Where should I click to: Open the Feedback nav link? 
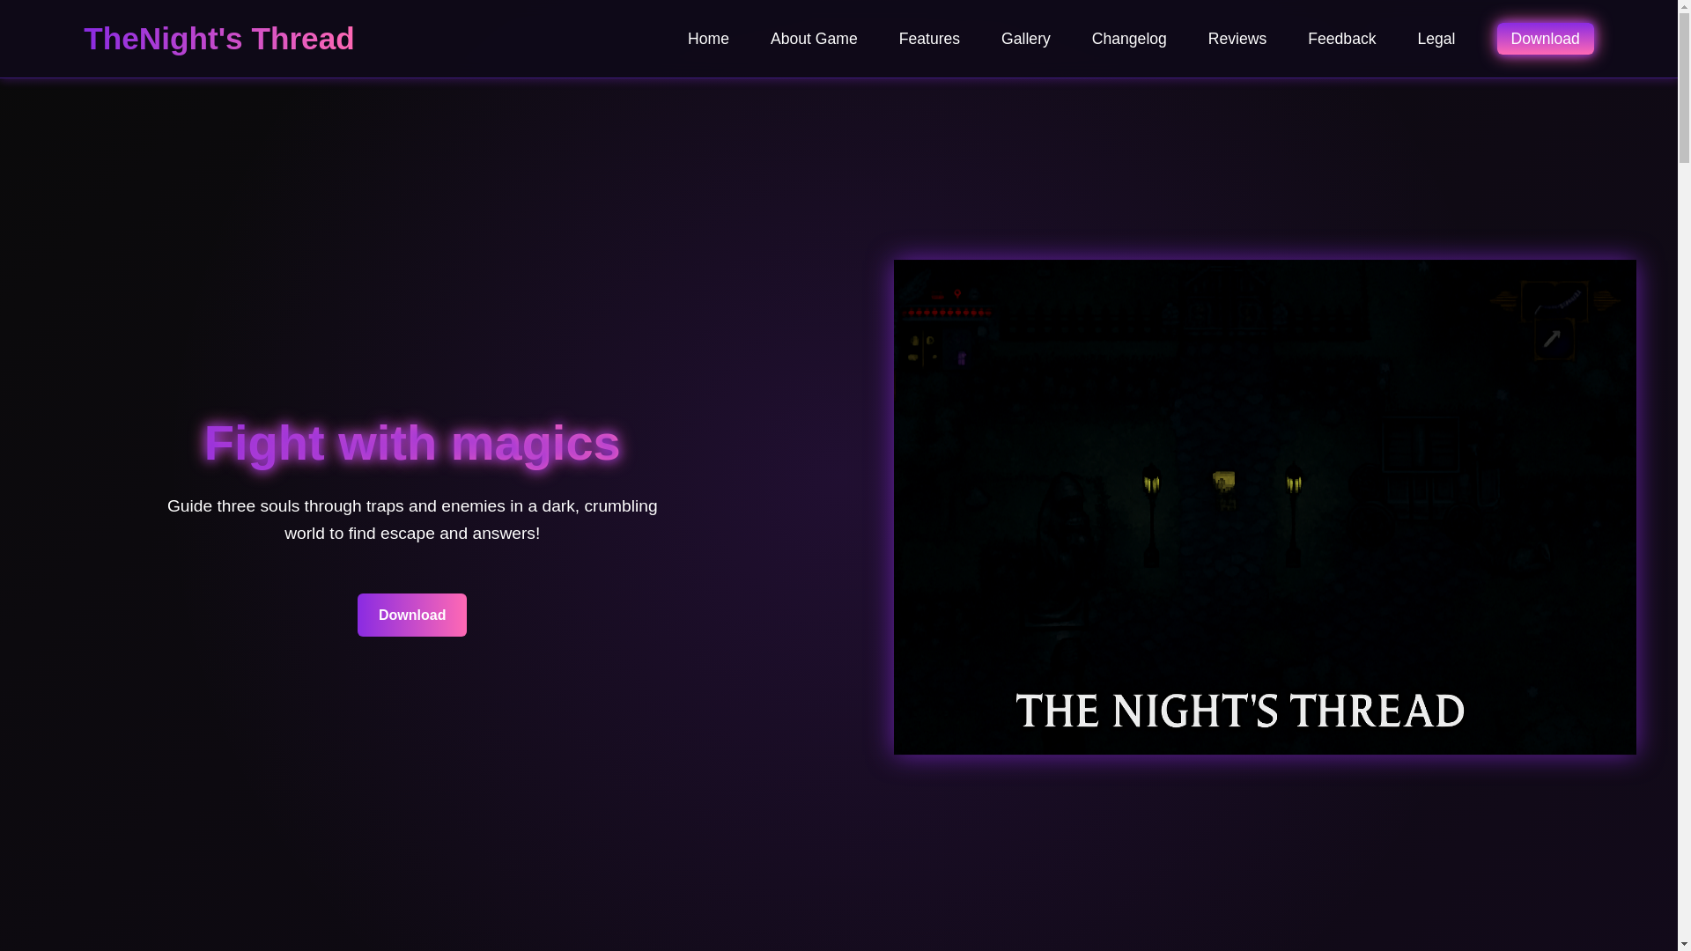point(1341,39)
